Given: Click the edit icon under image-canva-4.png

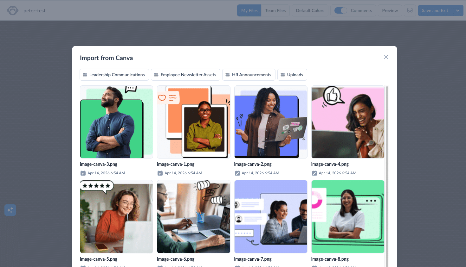Looking at the screenshot, I should (314, 173).
